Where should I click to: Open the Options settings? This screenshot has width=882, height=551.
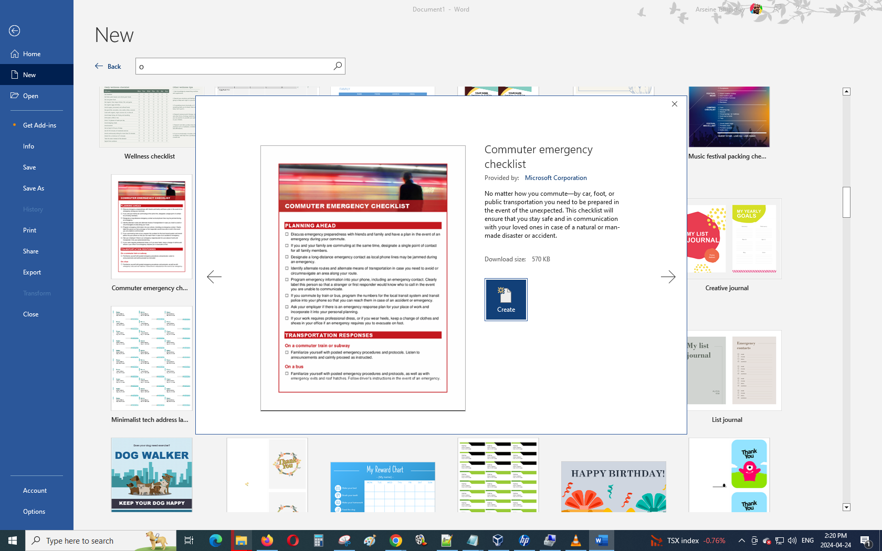34,512
